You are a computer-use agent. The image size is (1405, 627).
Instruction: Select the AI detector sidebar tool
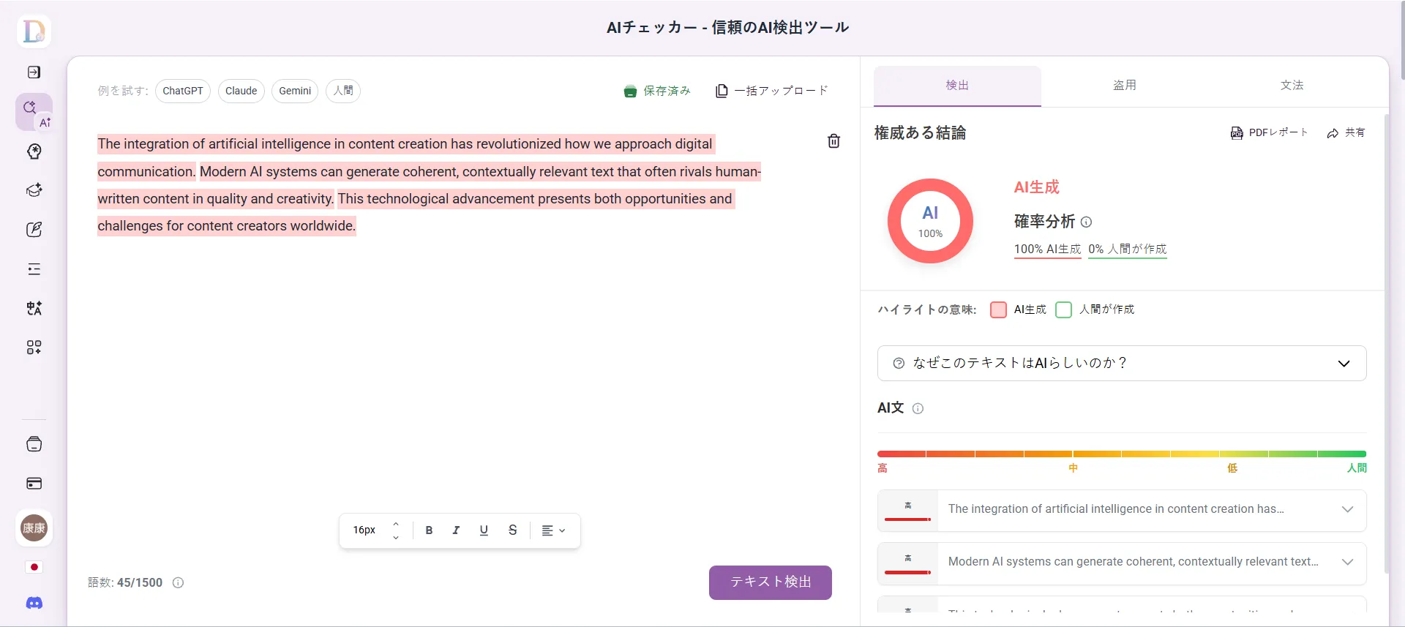coord(34,112)
